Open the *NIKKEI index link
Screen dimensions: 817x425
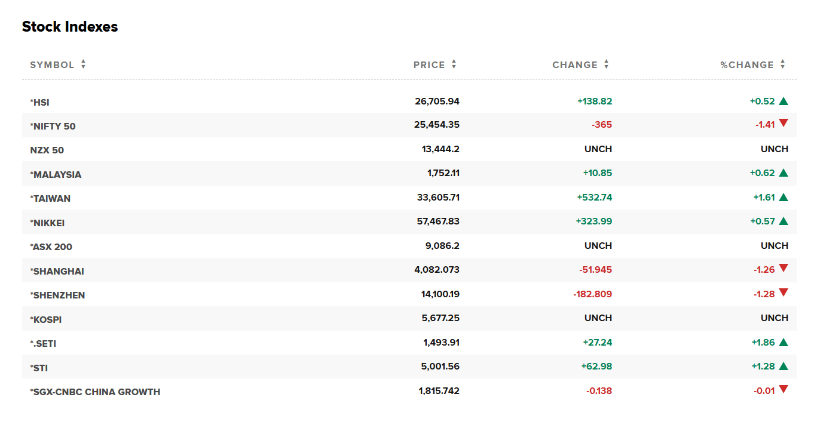tap(47, 223)
